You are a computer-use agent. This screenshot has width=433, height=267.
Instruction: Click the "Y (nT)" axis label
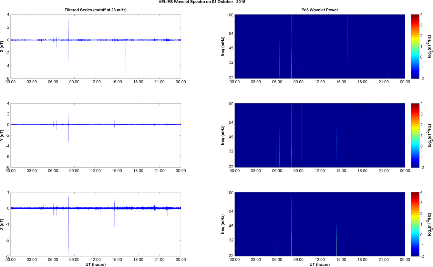[x=3, y=136]
